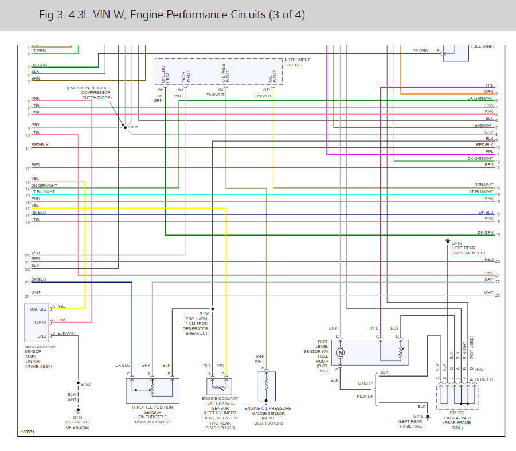Click the B BLK/WHT terminal label at MAF
This screenshot has width=516, height=451.
coord(64,333)
